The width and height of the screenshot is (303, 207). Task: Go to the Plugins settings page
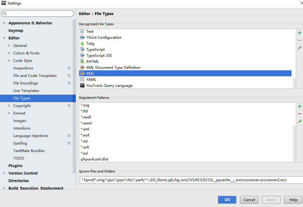point(15,166)
